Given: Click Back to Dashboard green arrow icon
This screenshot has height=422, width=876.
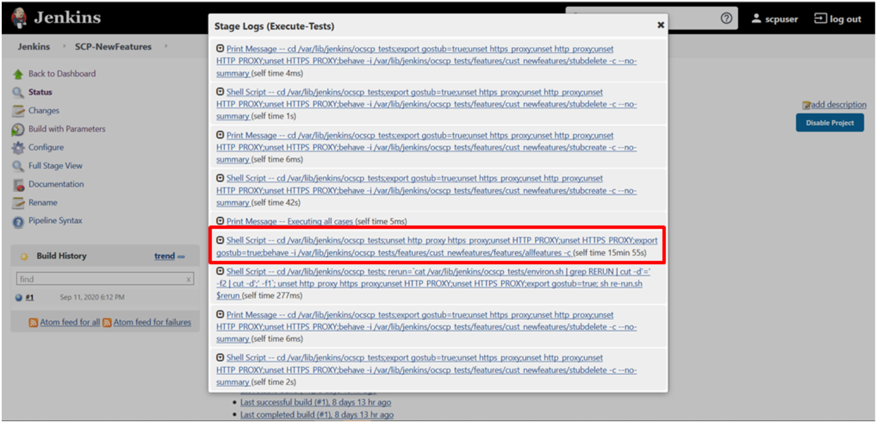Looking at the screenshot, I should click(18, 74).
